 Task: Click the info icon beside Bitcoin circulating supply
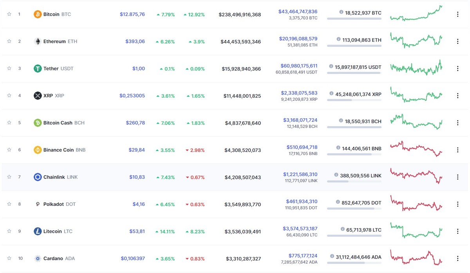340,12
